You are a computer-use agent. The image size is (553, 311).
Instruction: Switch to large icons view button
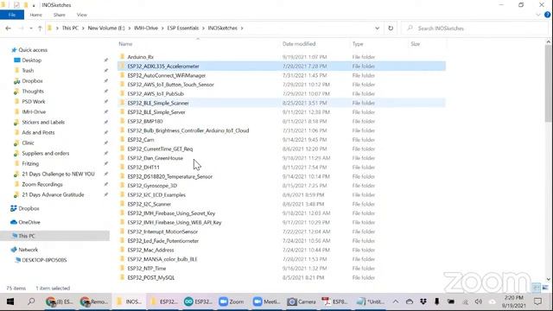[x=545, y=288]
